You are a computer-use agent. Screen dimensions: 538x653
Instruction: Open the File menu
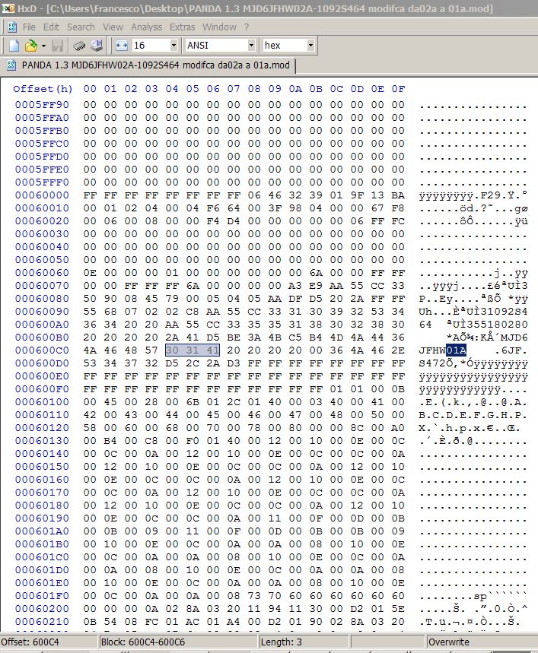[29, 27]
